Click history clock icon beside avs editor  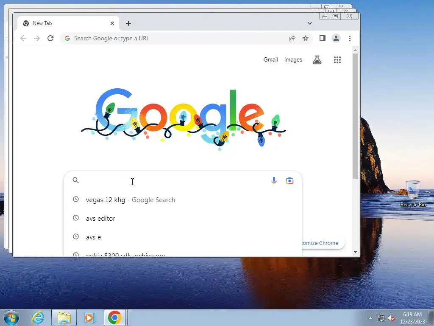point(75,218)
